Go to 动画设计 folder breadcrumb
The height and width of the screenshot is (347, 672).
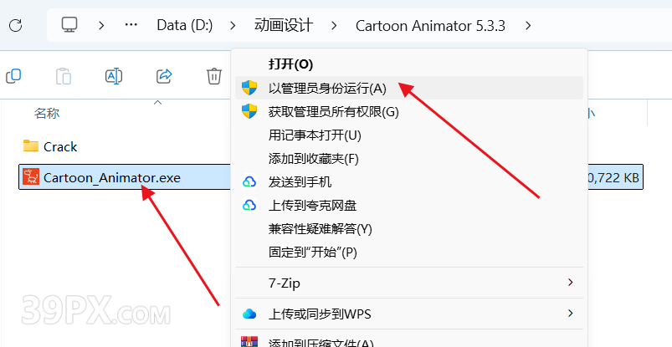tap(283, 25)
